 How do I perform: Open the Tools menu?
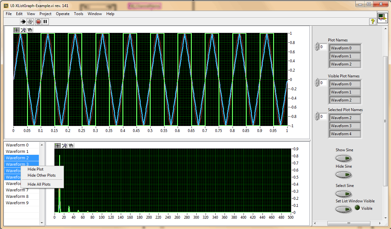79,14
